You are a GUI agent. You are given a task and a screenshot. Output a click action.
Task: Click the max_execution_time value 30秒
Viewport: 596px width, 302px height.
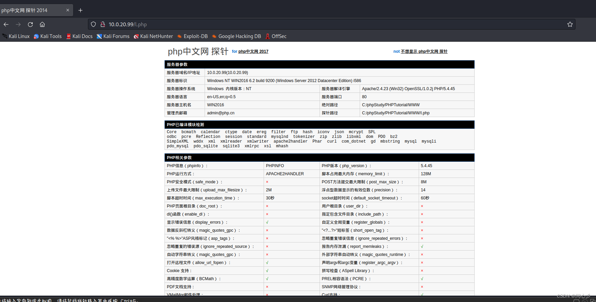click(x=270, y=198)
